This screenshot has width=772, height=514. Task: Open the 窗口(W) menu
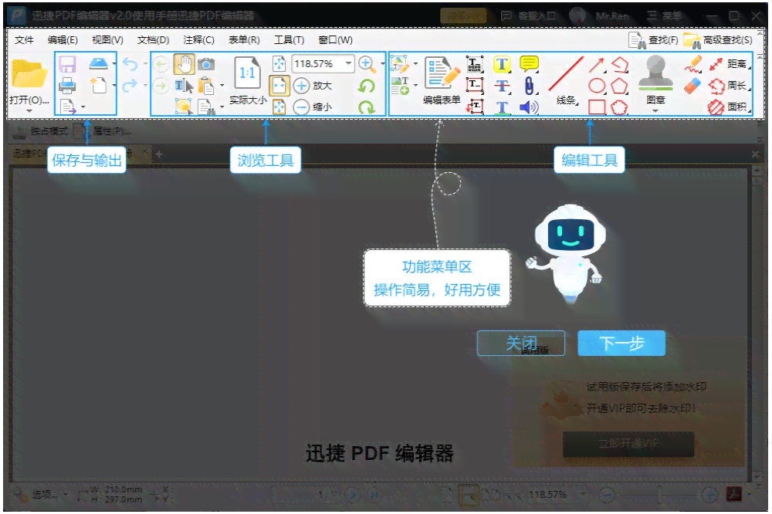(x=335, y=40)
